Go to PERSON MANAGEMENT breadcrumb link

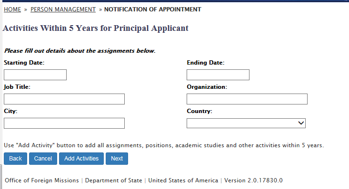(x=63, y=9)
